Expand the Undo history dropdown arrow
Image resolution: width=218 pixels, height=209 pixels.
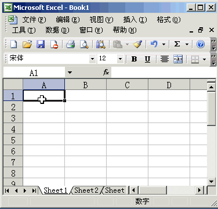[163, 44]
